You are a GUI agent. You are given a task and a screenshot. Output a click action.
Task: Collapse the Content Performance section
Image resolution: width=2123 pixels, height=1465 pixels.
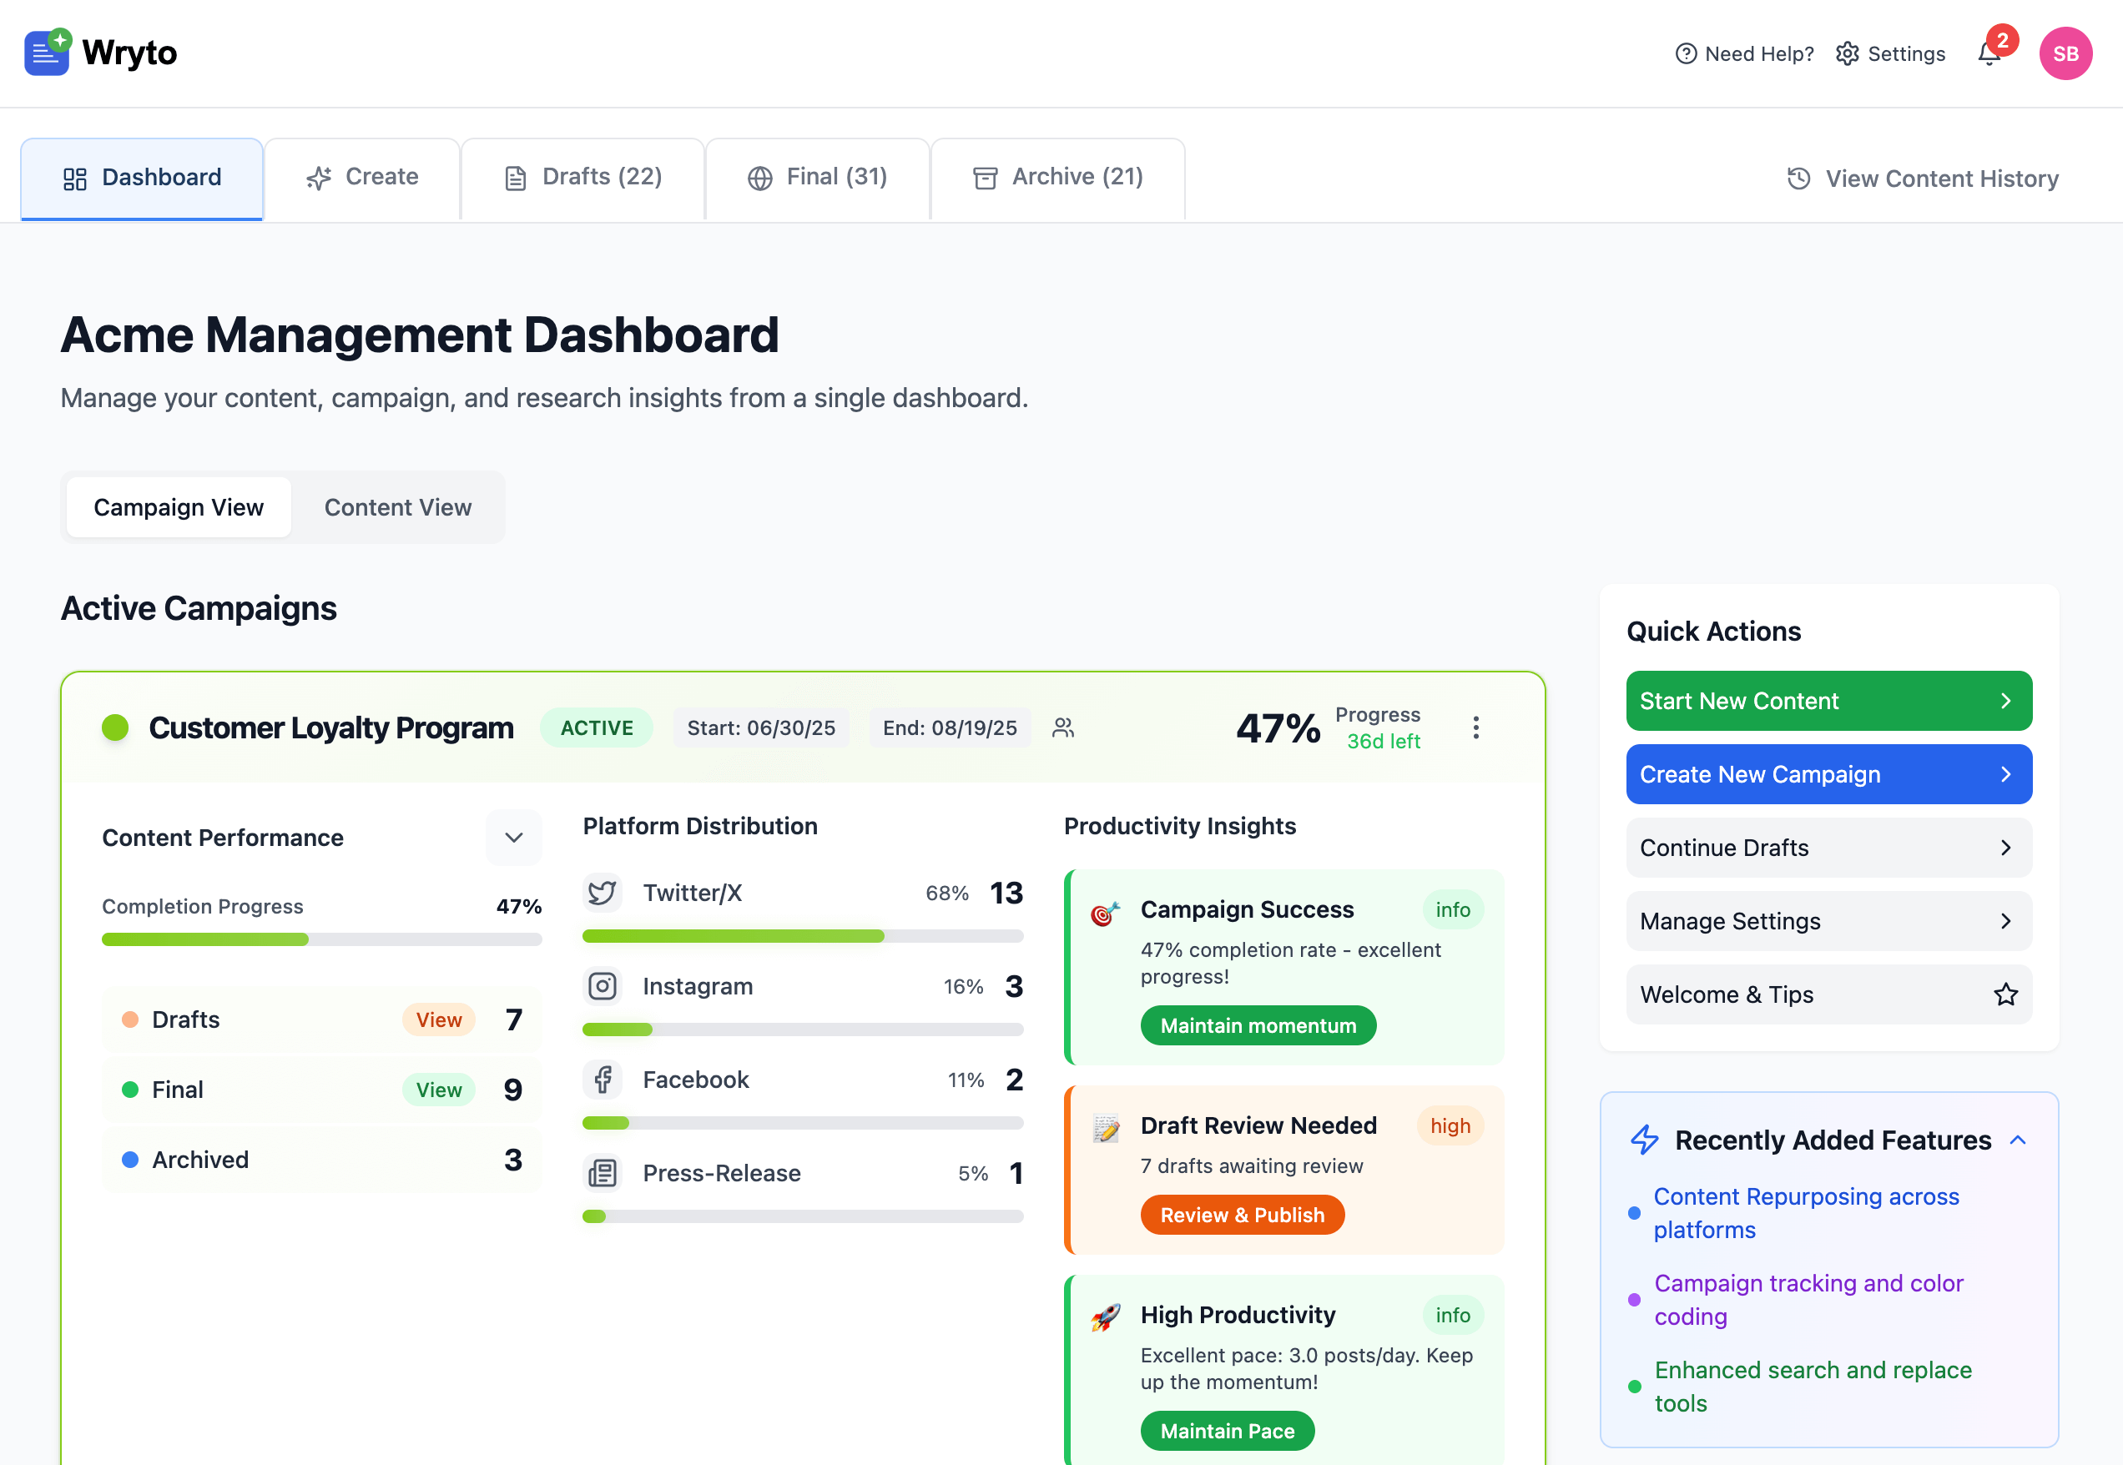(x=513, y=837)
